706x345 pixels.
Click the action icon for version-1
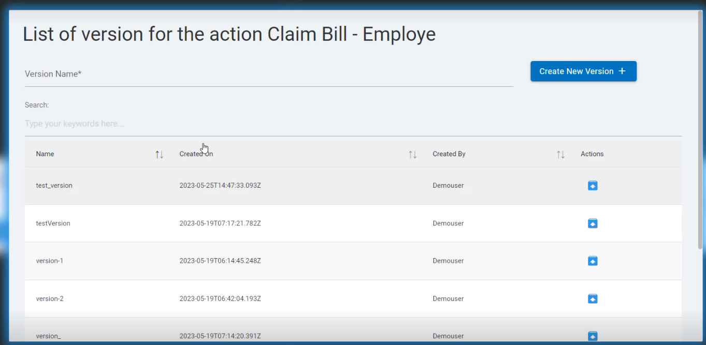(593, 261)
